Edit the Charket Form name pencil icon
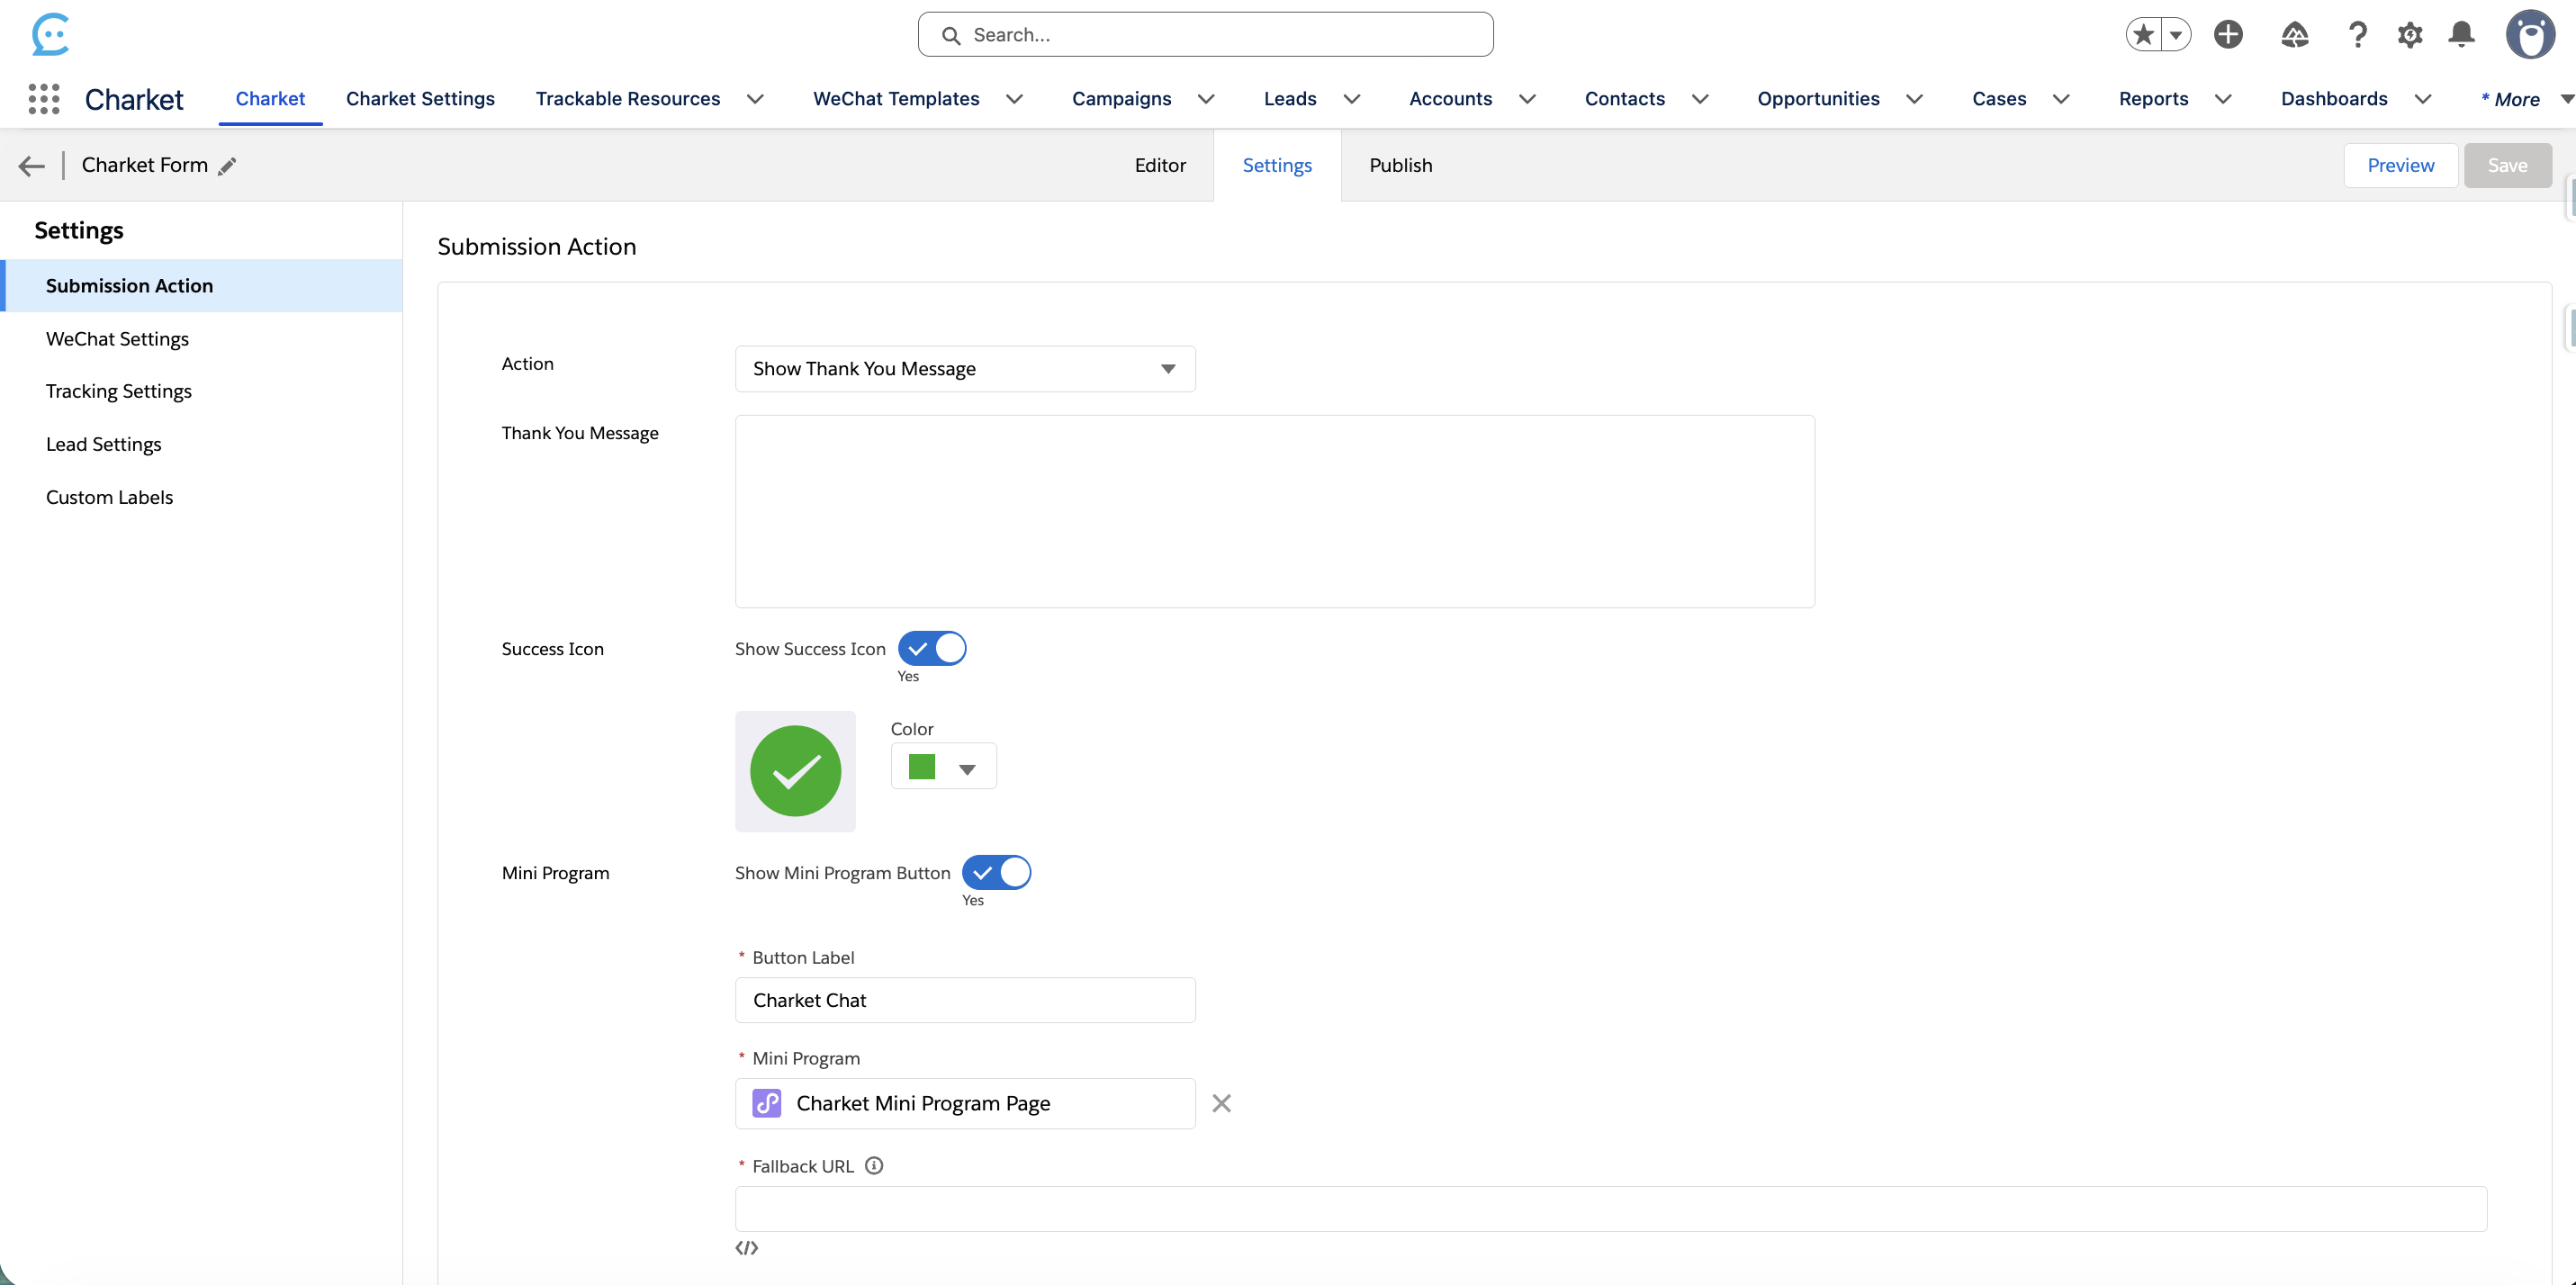This screenshot has height=1285, width=2576. coord(227,166)
